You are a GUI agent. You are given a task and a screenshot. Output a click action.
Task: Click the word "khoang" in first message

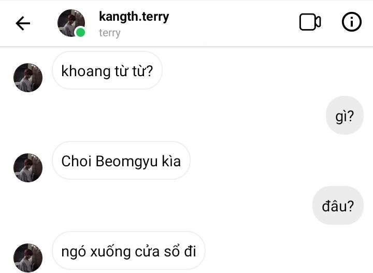tap(86, 71)
